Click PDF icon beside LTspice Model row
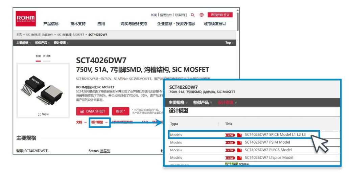Image resolution: width=350 pixels, height=174 pixels. 239,158
